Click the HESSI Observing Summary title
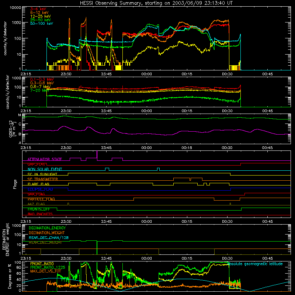Screen dimensions: 295x295 pyautogui.click(x=156, y=3)
